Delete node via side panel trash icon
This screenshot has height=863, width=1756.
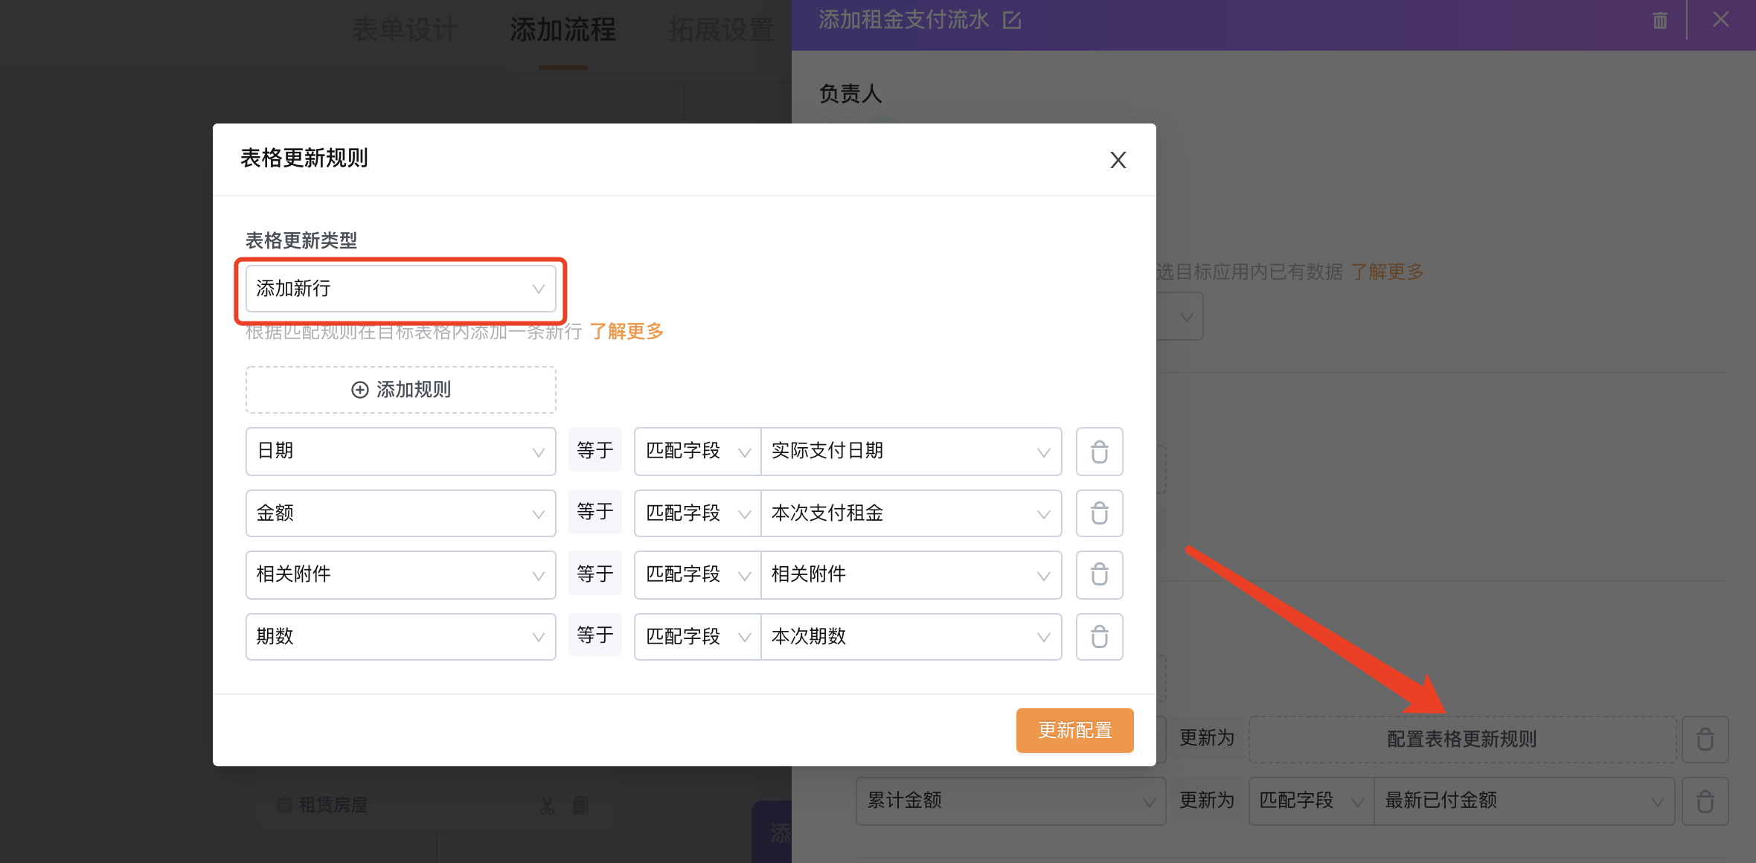coord(1660,20)
